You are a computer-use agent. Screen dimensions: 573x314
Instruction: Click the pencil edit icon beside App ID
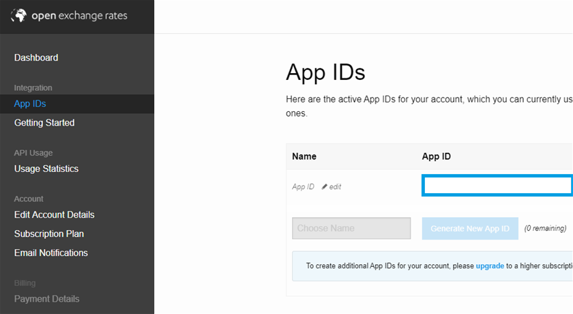pos(325,187)
